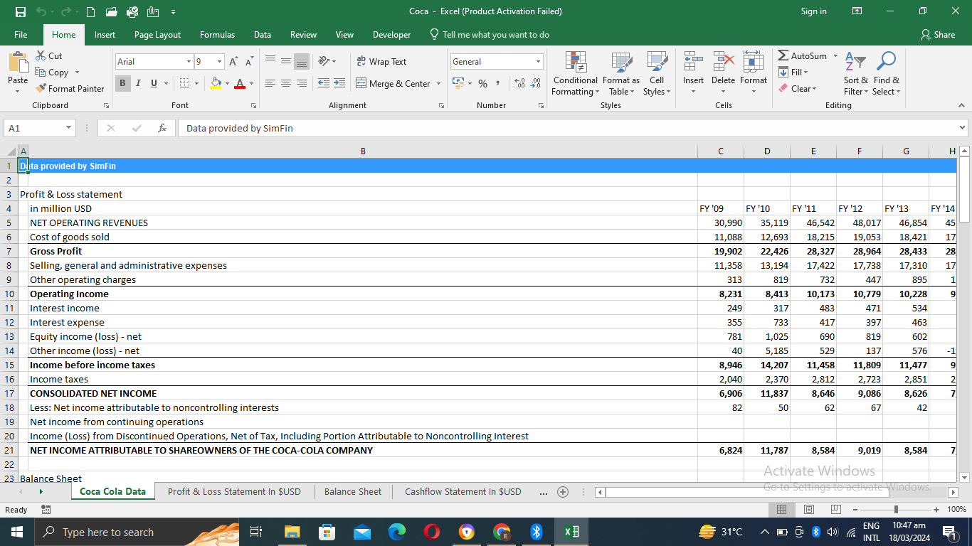Click the Share button

938,35
